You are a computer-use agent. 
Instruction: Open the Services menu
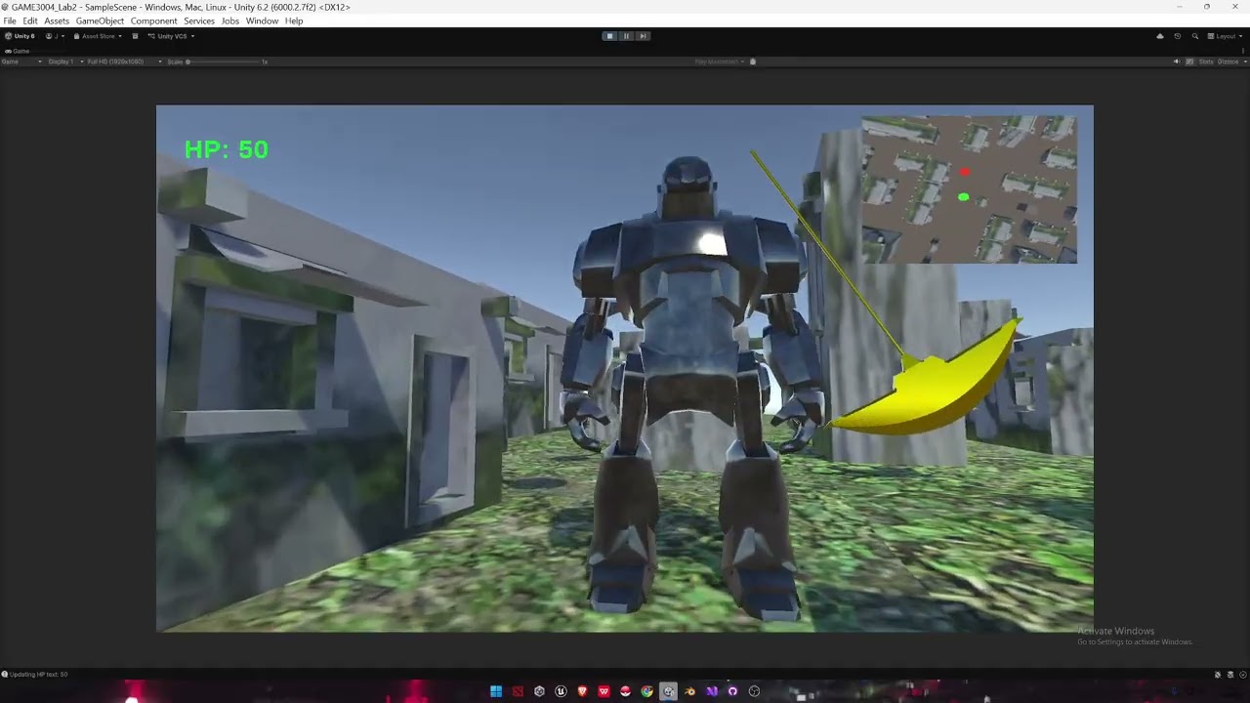(x=199, y=21)
